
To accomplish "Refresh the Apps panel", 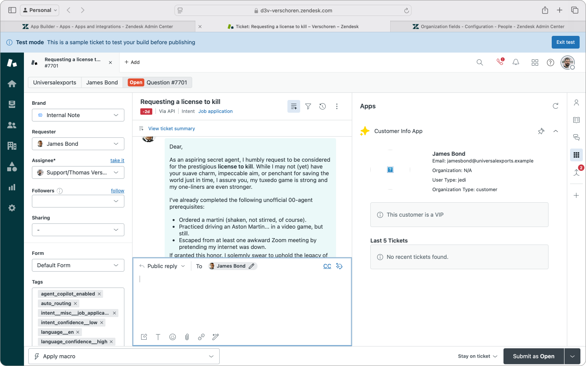I will coord(555,106).
